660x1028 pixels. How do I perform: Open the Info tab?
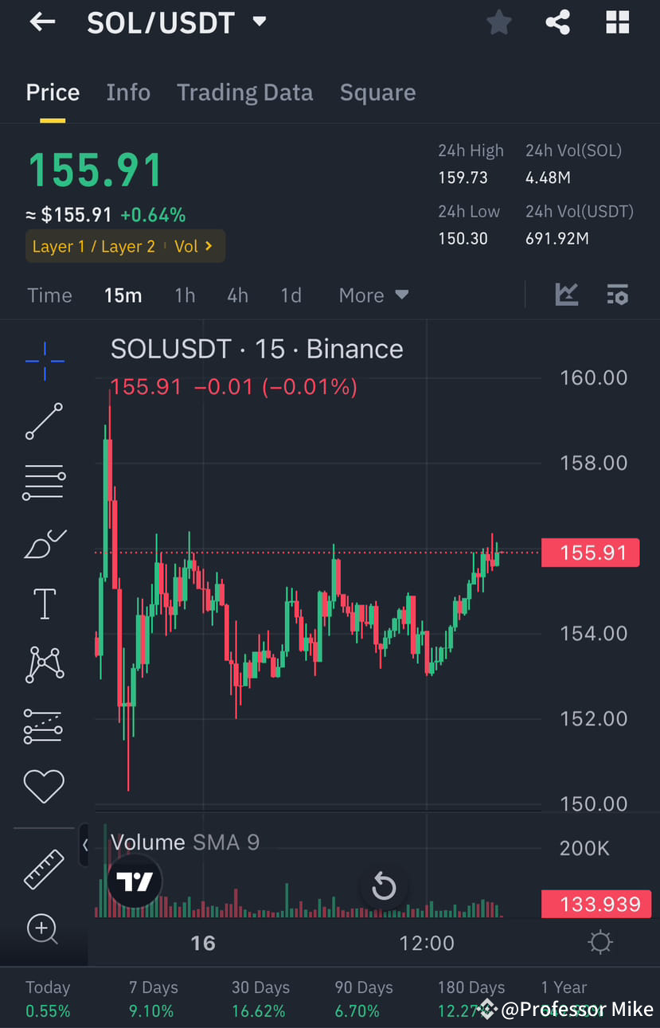[127, 92]
